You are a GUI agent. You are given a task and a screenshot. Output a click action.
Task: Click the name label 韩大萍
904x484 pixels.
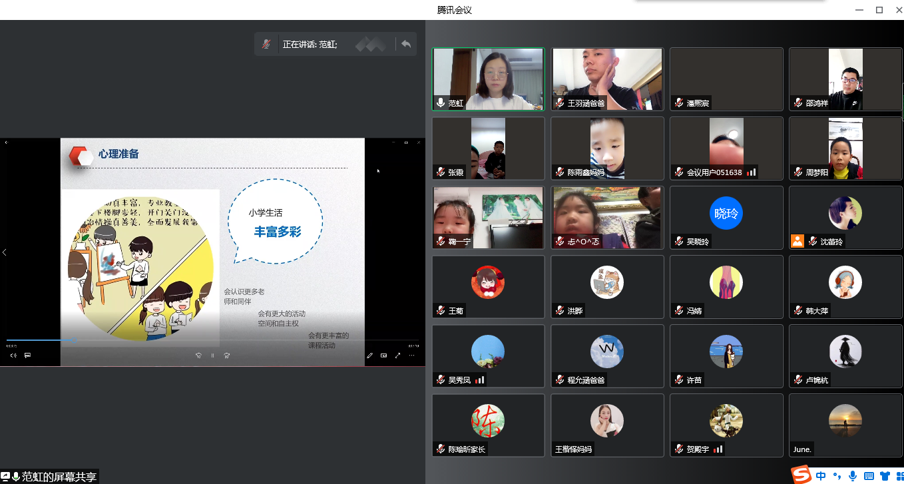(817, 311)
